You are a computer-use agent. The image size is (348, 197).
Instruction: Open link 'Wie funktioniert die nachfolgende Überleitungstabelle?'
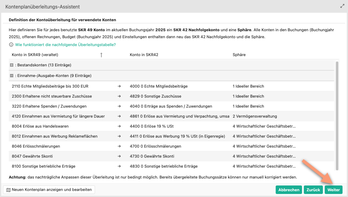[65, 45]
